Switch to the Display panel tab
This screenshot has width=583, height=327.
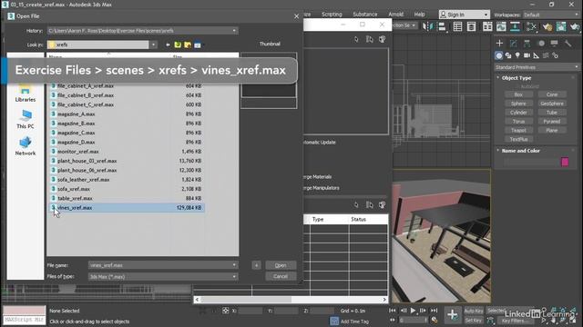tap(555, 44)
